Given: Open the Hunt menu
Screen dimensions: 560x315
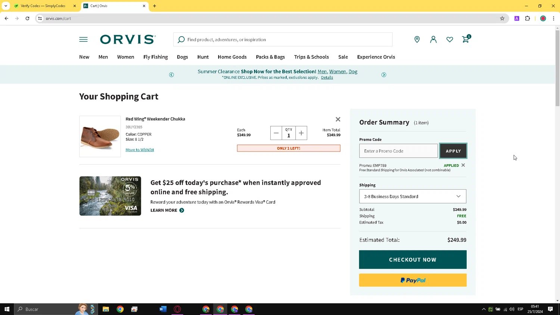Looking at the screenshot, I should pyautogui.click(x=203, y=57).
